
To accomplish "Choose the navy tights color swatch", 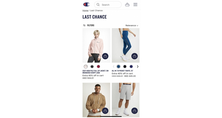I will click(131, 66).
